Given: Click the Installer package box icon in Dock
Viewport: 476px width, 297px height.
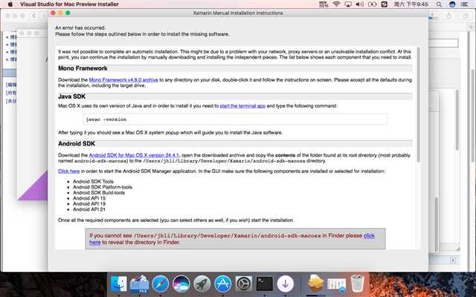Looking at the screenshot, I should pyautogui.click(x=315, y=284).
